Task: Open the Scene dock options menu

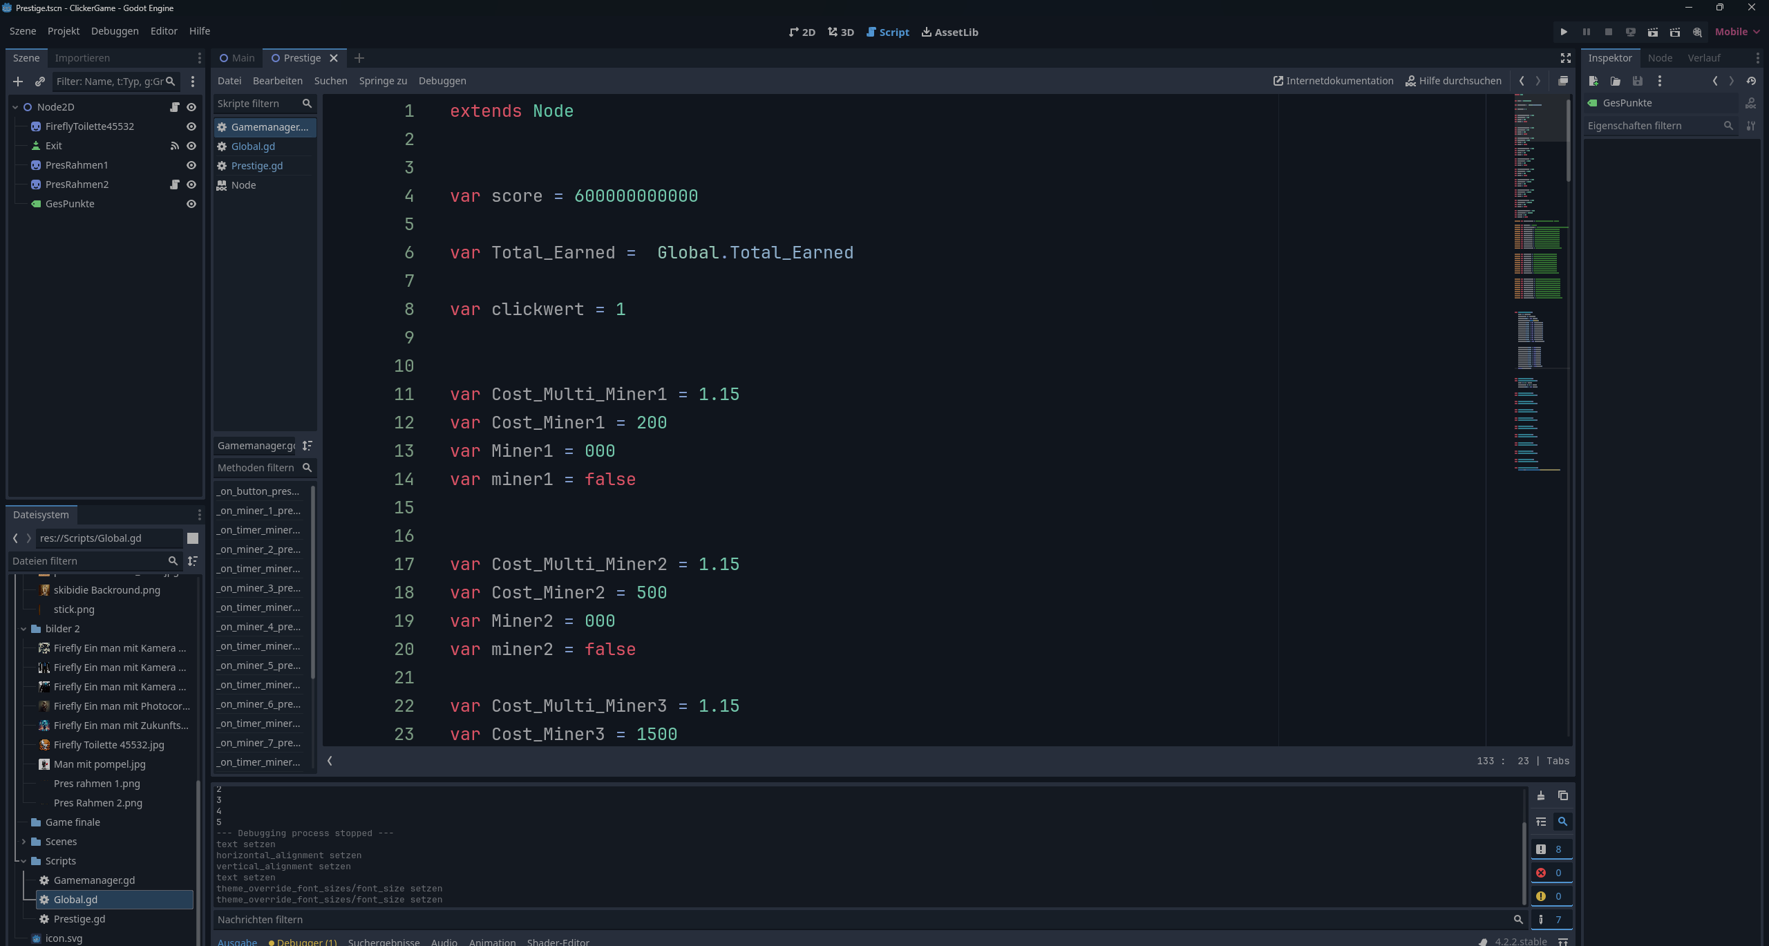Action: (x=200, y=58)
